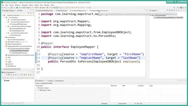
Task: Click the Open Perspective icon
Action: (x=178, y=8)
